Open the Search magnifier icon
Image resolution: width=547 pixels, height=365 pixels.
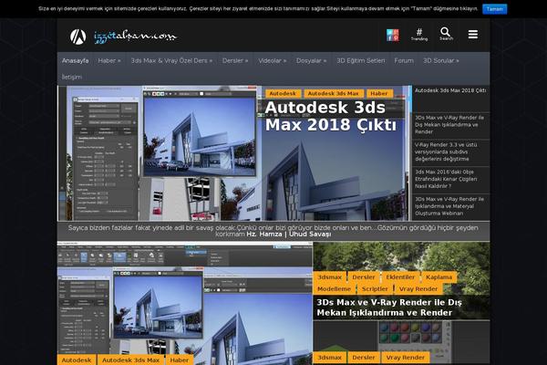[x=446, y=34]
